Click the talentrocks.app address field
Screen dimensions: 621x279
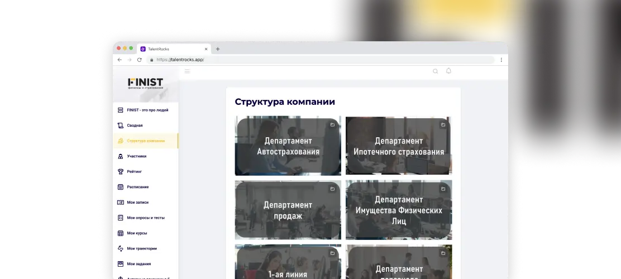pos(321,60)
